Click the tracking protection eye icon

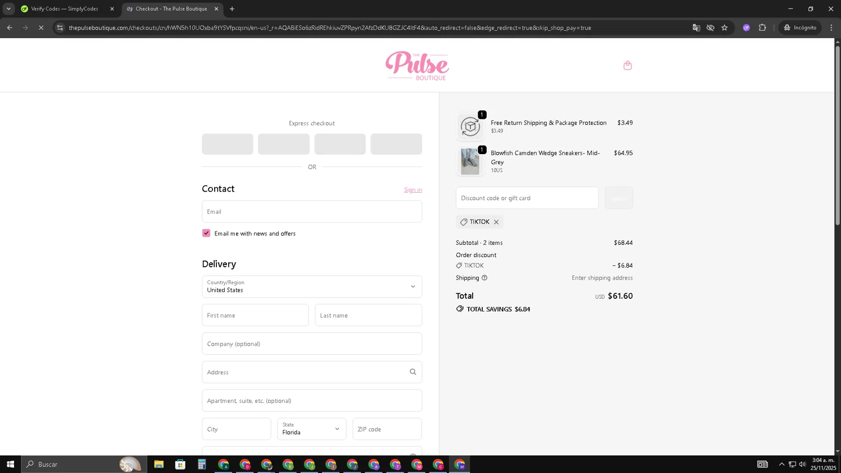[710, 27]
